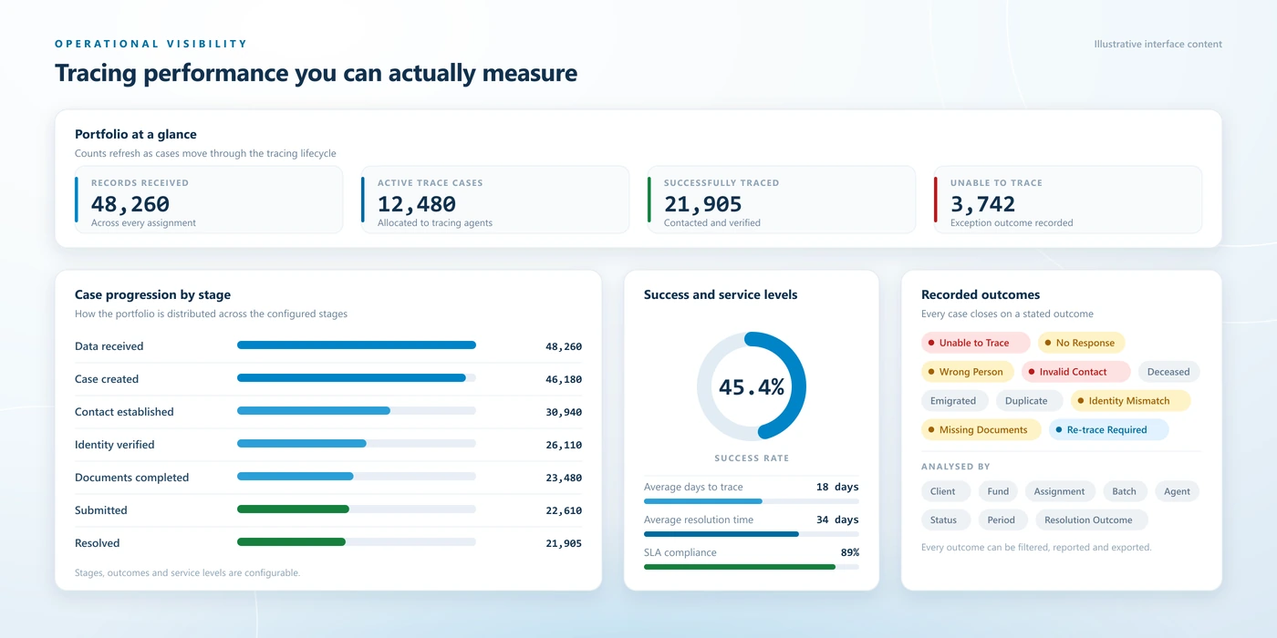The width and height of the screenshot is (1277, 638).
Task: Click the SLA compliance bar
Action: point(752,567)
